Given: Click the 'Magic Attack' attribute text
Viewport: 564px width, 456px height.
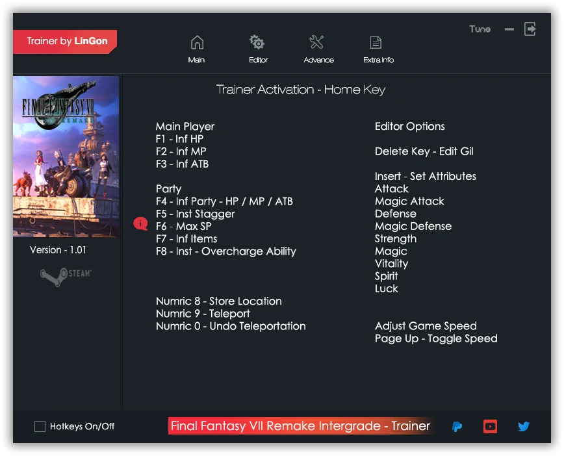Looking at the screenshot, I should (409, 201).
